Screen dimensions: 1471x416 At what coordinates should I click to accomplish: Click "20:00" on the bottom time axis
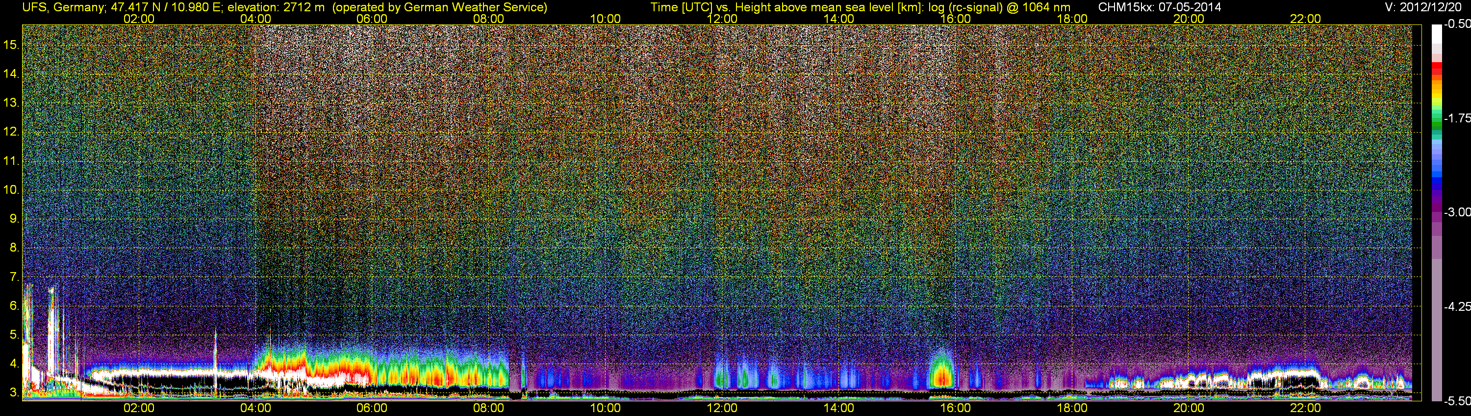click(x=1189, y=408)
